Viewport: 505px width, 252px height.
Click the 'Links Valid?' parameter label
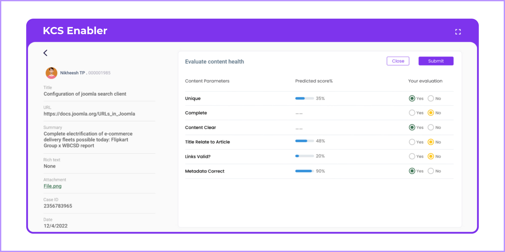[198, 156]
